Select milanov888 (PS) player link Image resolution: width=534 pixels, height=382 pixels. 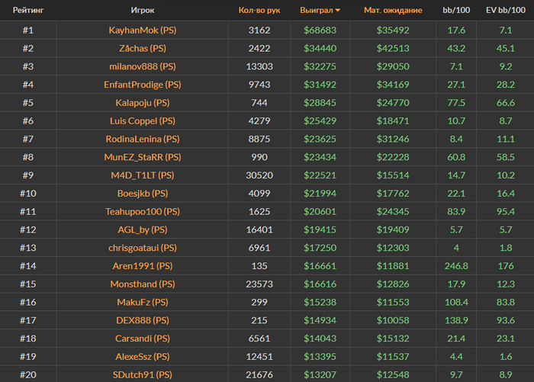[x=143, y=66]
